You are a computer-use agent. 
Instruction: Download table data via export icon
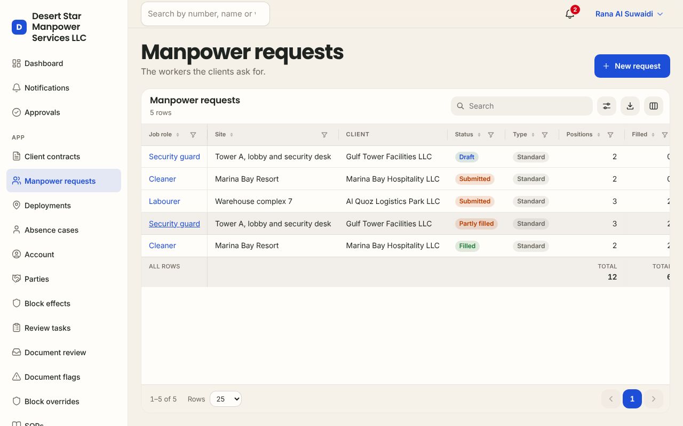click(630, 106)
